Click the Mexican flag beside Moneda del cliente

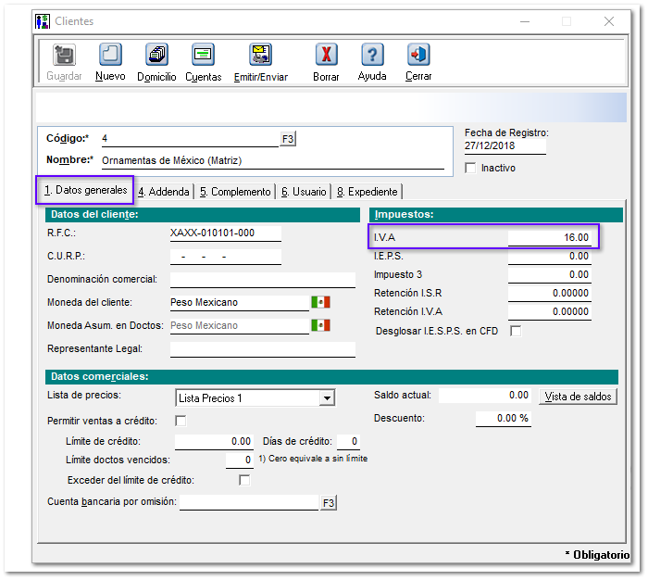[x=320, y=302]
